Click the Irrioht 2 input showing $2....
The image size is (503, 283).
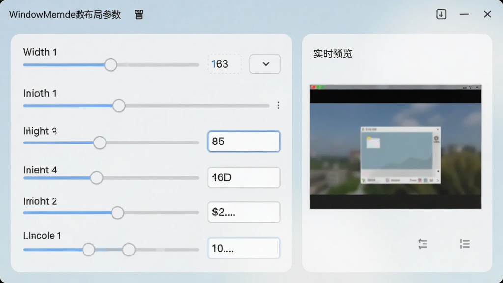[244, 212]
